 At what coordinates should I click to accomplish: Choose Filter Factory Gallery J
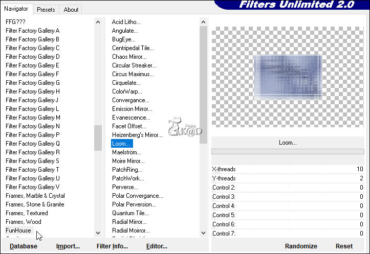32,100
